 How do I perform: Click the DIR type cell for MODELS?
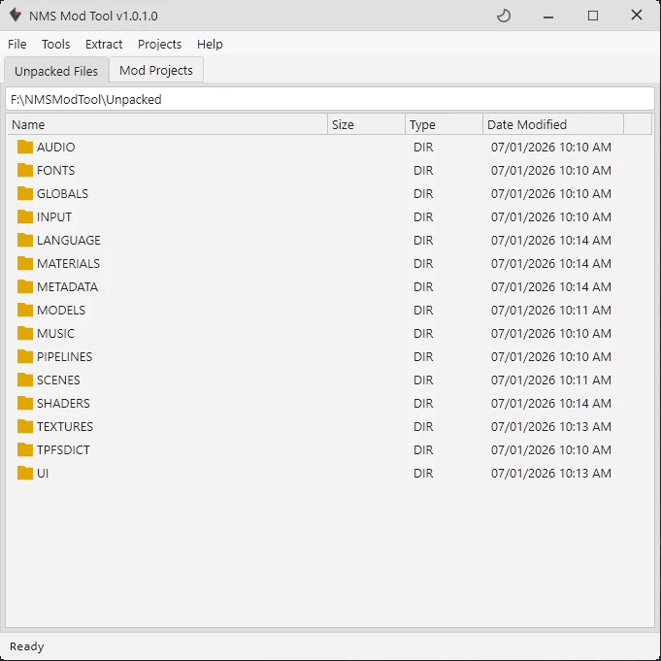tap(423, 310)
